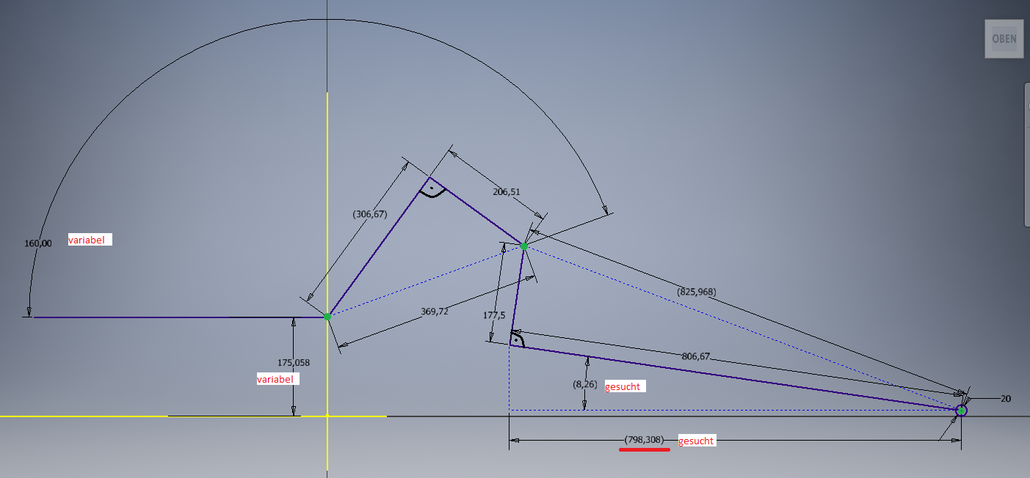This screenshot has height=478, width=1030.
Task: Select the 160,00 angle dimension
Action: (x=38, y=243)
